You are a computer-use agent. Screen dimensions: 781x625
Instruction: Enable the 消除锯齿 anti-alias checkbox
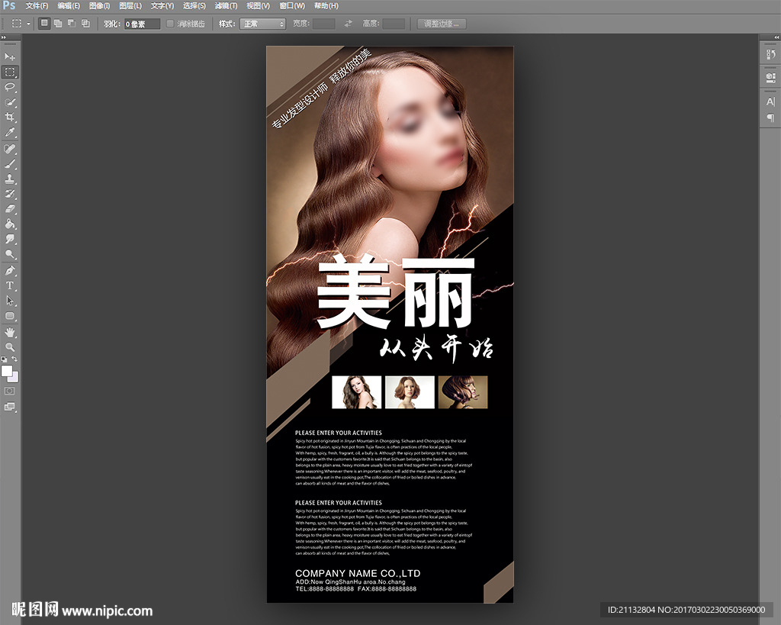pyautogui.click(x=170, y=24)
